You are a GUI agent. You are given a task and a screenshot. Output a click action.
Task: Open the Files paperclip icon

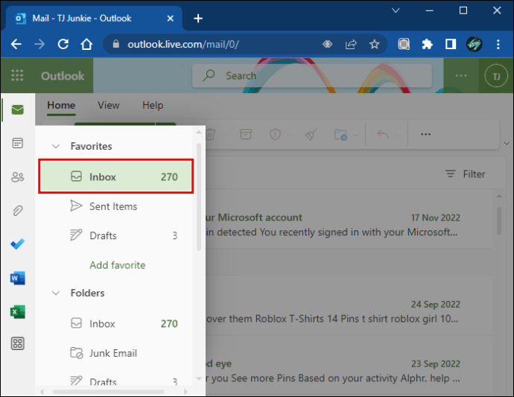[x=17, y=211]
